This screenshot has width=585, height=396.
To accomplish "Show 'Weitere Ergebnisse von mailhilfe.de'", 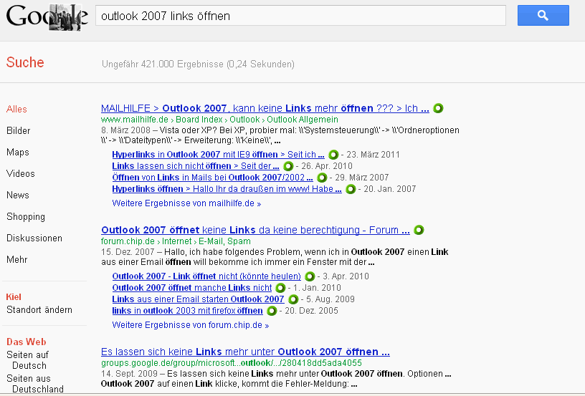I will pyautogui.click(x=186, y=203).
